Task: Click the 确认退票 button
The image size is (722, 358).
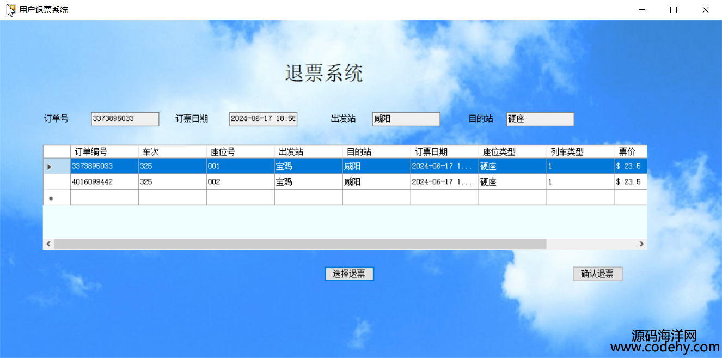Action: pyautogui.click(x=597, y=274)
